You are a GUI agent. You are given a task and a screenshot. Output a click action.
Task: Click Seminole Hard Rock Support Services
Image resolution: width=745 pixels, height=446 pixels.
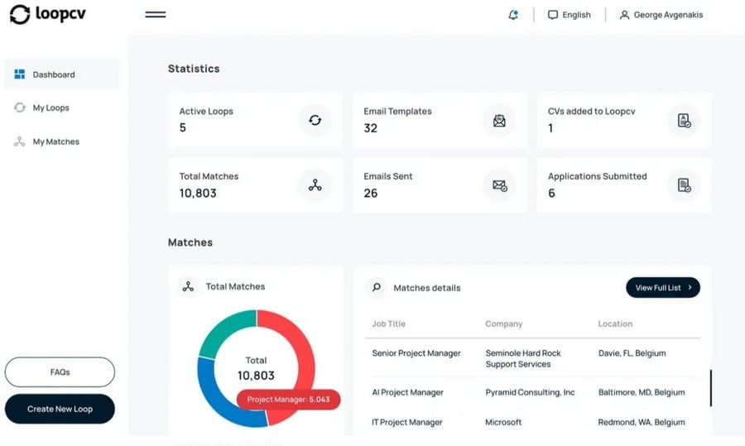click(x=523, y=358)
